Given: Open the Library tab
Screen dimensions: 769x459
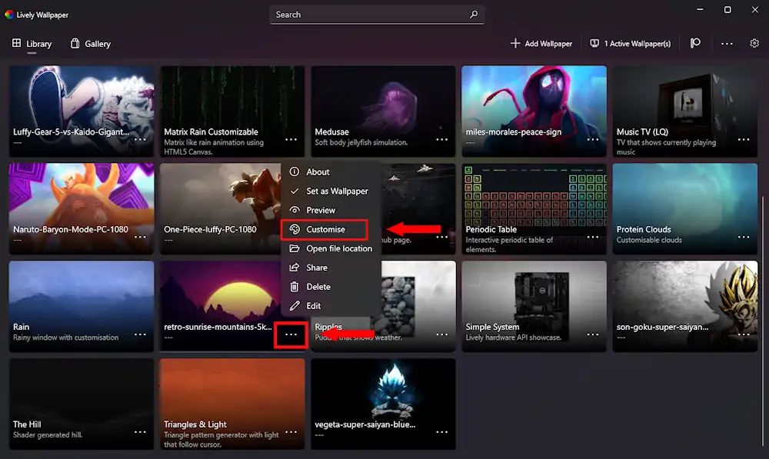Looking at the screenshot, I should (32, 44).
